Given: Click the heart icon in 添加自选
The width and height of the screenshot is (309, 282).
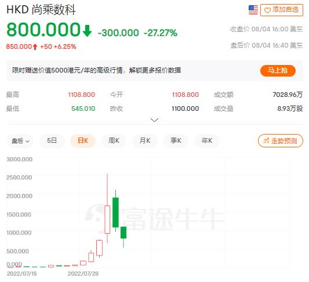Looking at the screenshot, I should (267, 10).
